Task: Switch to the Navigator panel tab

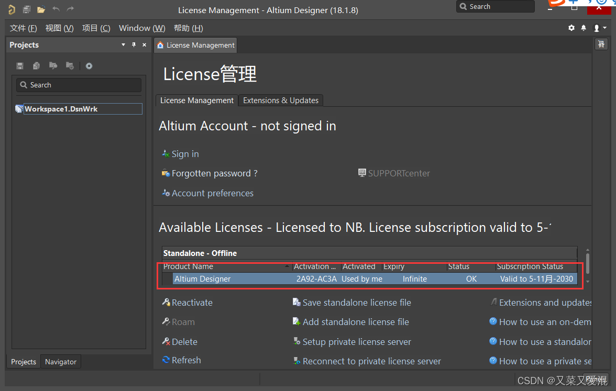Action: (x=61, y=362)
